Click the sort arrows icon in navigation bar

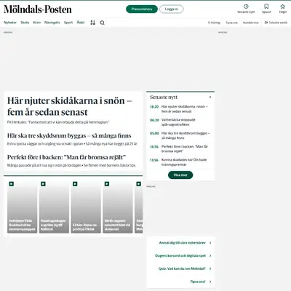[92, 23]
